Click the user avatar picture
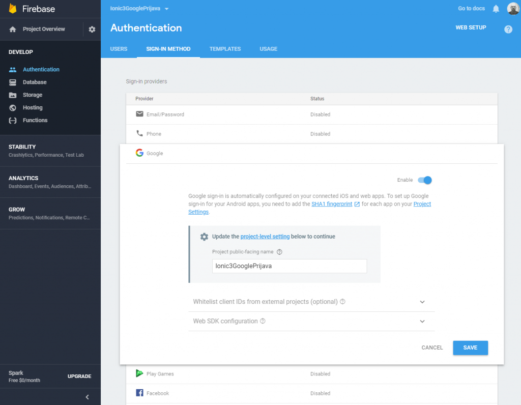This screenshot has height=405, width=521. coord(512,9)
